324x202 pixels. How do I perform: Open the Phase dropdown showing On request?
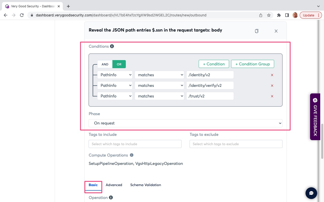(x=186, y=123)
